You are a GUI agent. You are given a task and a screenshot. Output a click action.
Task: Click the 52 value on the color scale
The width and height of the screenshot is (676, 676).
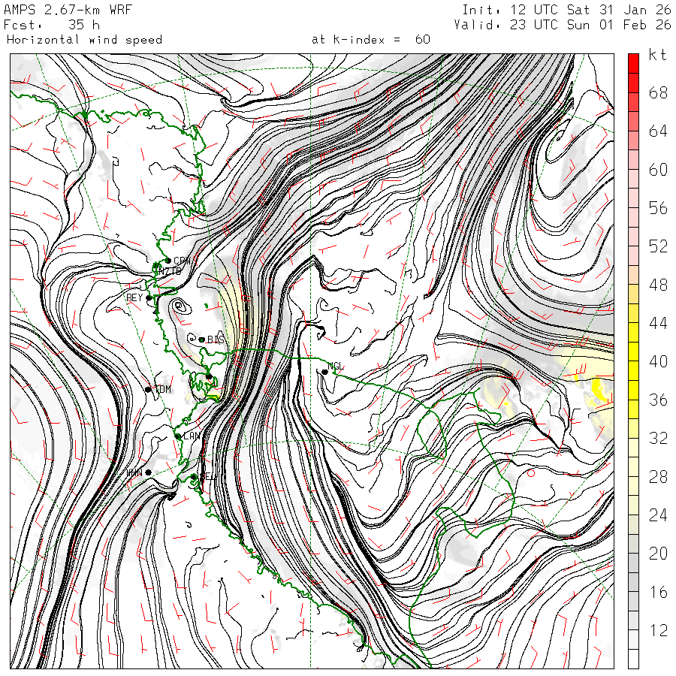(x=658, y=246)
